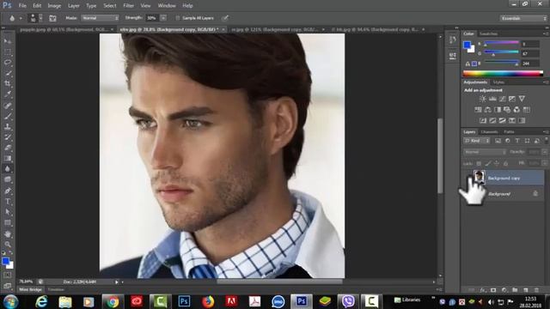Toggle pixel layer filter in Layers panel
The image size is (550, 309).
[498, 141]
